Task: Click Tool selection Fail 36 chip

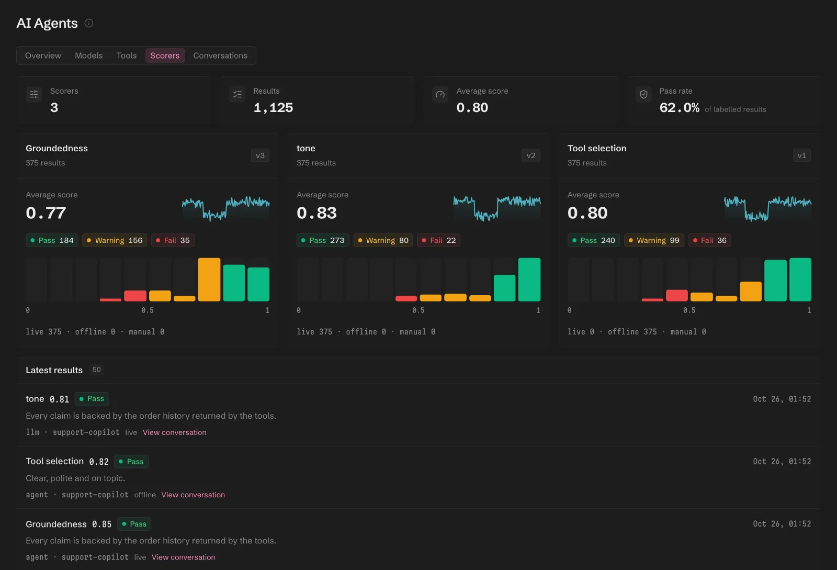Action: 709,240
